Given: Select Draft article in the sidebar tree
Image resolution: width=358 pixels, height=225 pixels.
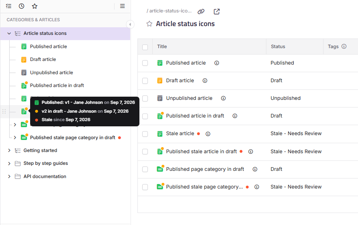Looking at the screenshot, I should (x=43, y=59).
